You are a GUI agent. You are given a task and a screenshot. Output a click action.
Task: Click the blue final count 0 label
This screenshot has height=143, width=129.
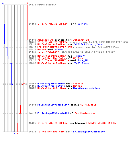tap(14, 133)
